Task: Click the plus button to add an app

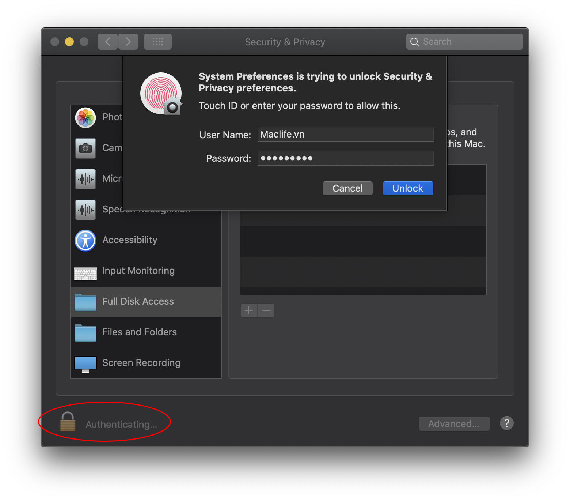Action: point(249,310)
